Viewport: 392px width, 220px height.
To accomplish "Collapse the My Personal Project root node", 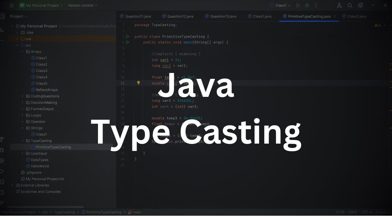I will click(x=13, y=26).
